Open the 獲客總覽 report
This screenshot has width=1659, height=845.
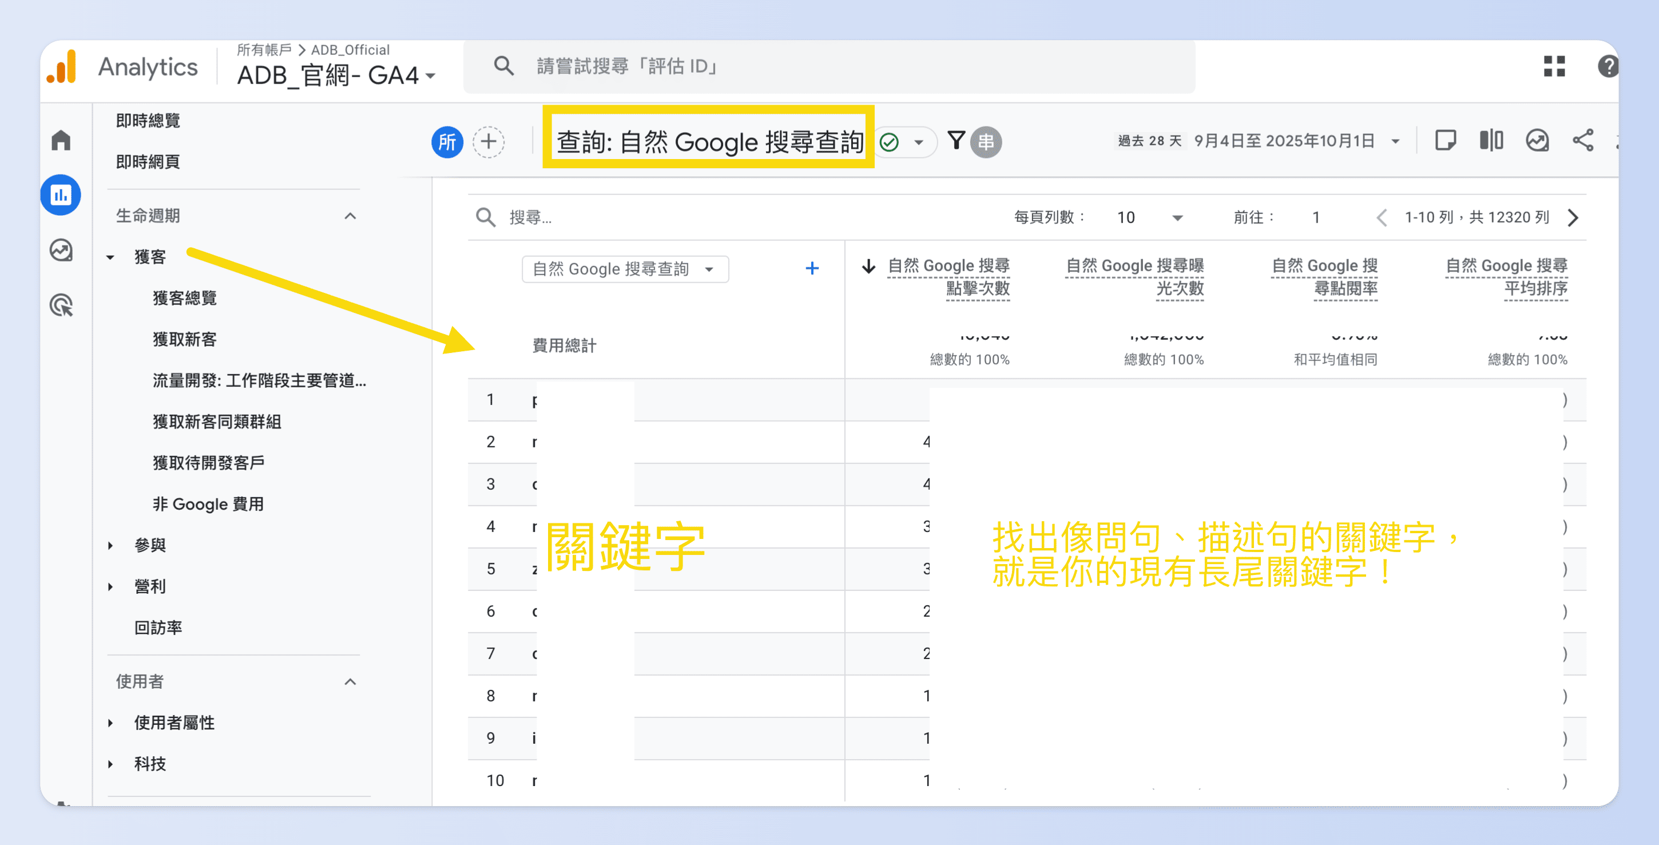(x=184, y=297)
